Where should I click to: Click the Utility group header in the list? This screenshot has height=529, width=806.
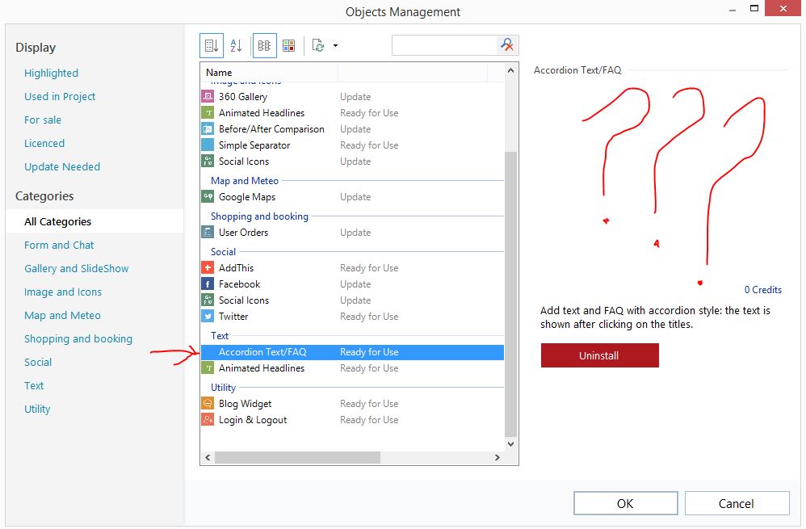(x=223, y=387)
